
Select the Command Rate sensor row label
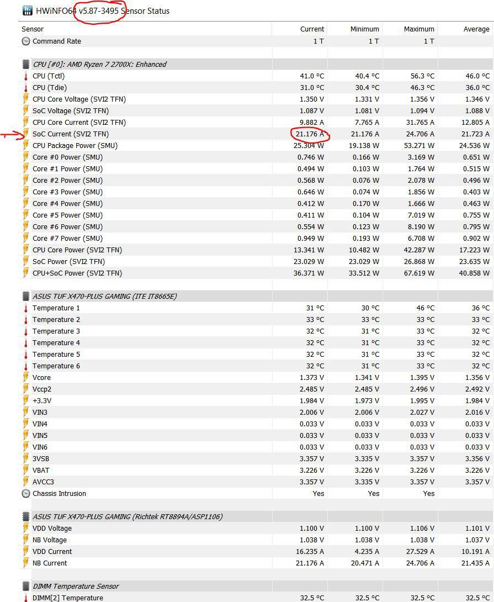click(57, 41)
